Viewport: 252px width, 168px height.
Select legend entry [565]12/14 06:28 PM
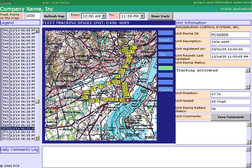18,112
